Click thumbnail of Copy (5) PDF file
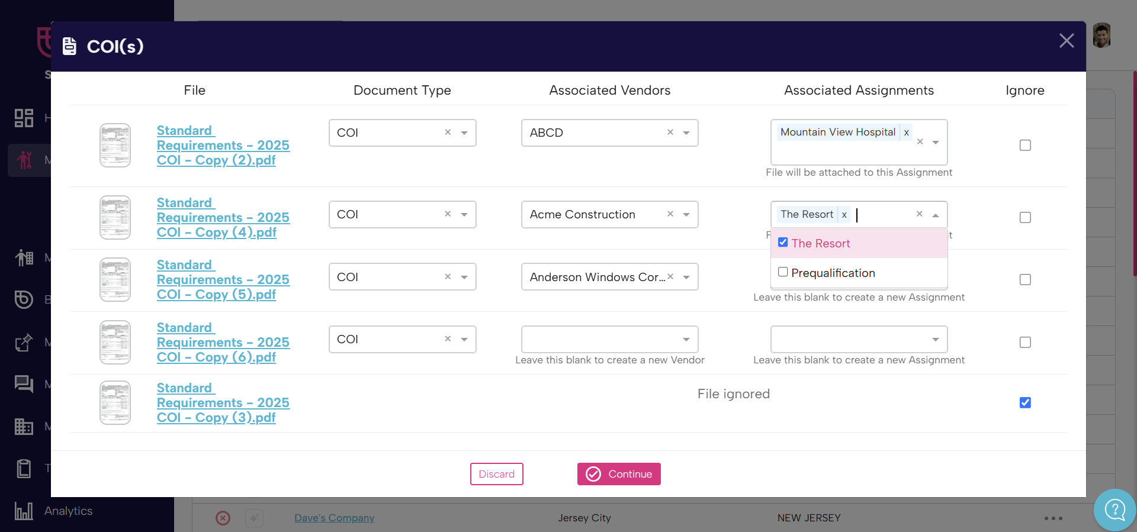This screenshot has width=1137, height=532. 115,280
